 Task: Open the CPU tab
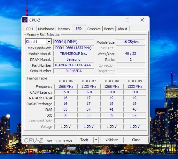pyautogui.click(x=29, y=29)
